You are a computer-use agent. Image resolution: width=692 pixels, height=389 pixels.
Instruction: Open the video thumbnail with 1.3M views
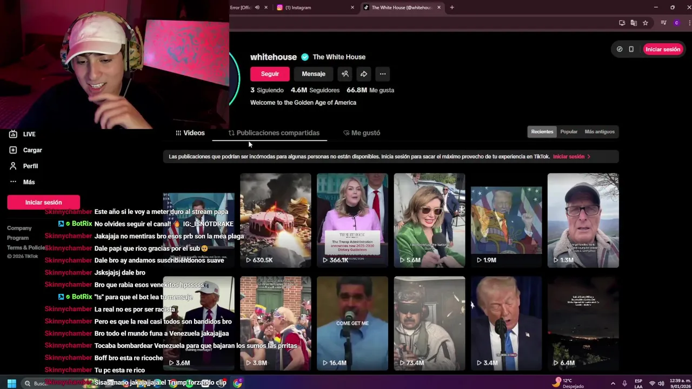tap(583, 220)
